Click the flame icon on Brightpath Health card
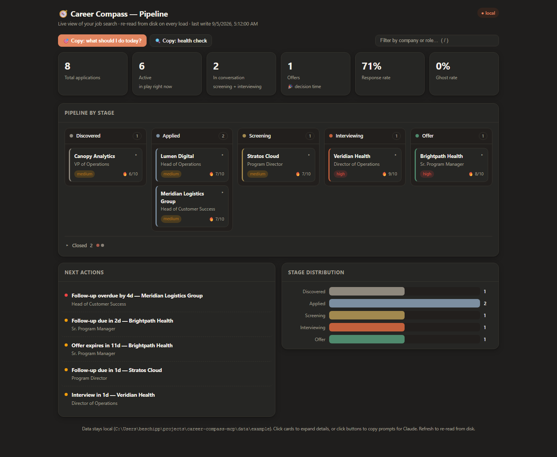The width and height of the screenshot is (557, 457). point(471,174)
